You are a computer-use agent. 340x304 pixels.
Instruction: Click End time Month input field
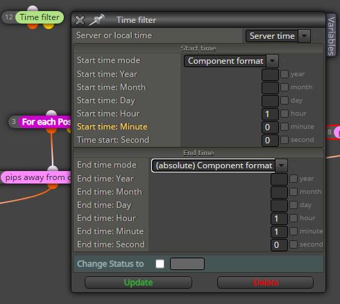click(279, 193)
